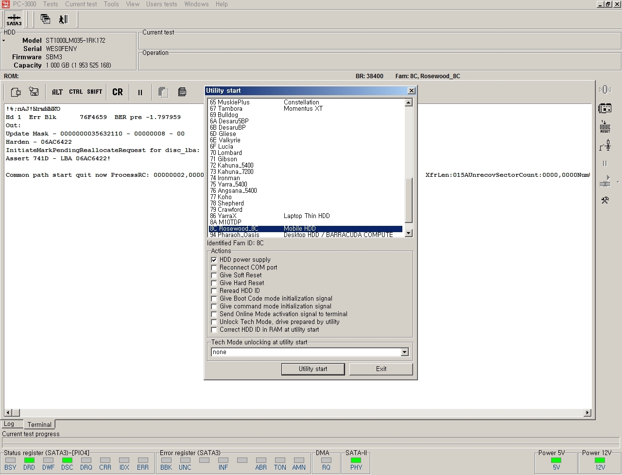Open Tech Mode unlocking dropdown showing none

pyautogui.click(x=404, y=352)
